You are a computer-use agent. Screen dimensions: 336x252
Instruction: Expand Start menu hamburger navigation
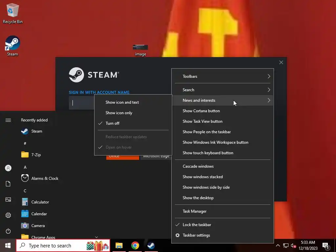pyautogui.click(x=8, y=120)
